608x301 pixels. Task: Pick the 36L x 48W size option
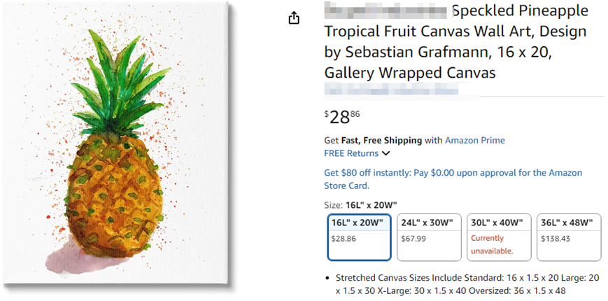point(569,237)
